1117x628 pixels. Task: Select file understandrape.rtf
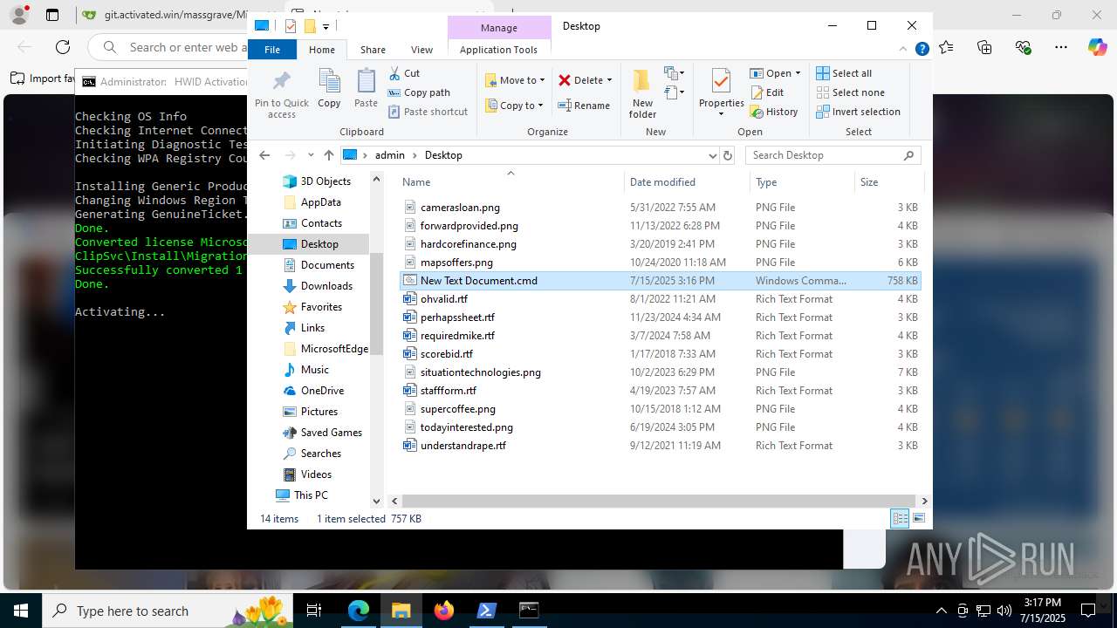click(x=463, y=446)
